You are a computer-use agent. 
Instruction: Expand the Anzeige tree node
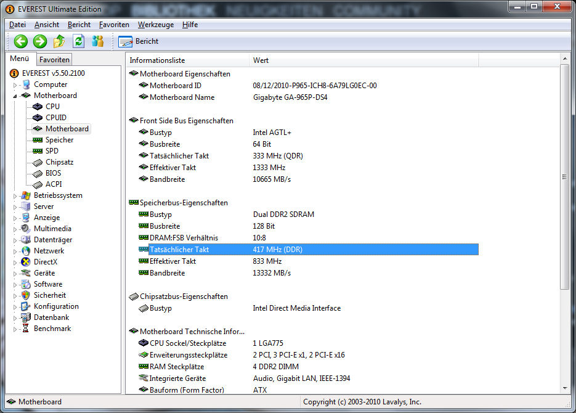click(x=15, y=218)
